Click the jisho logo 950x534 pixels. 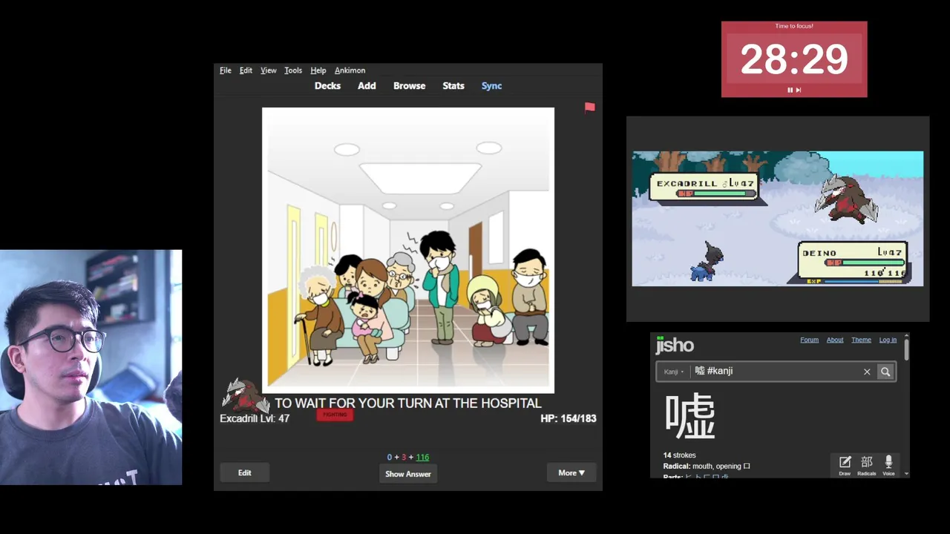pyautogui.click(x=675, y=345)
